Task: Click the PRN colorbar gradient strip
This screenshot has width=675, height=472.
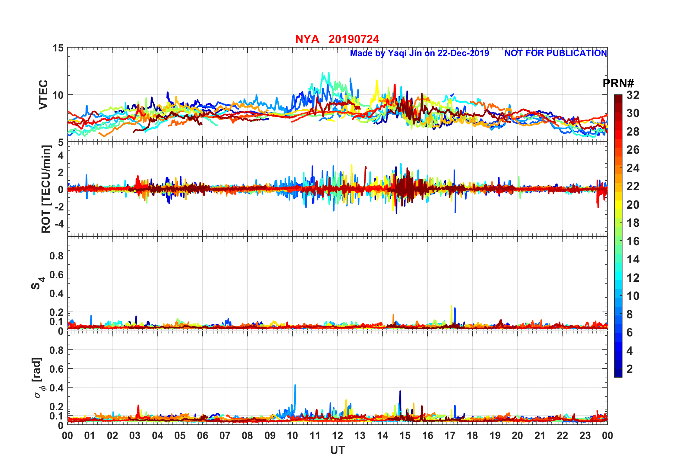Action: [x=618, y=236]
